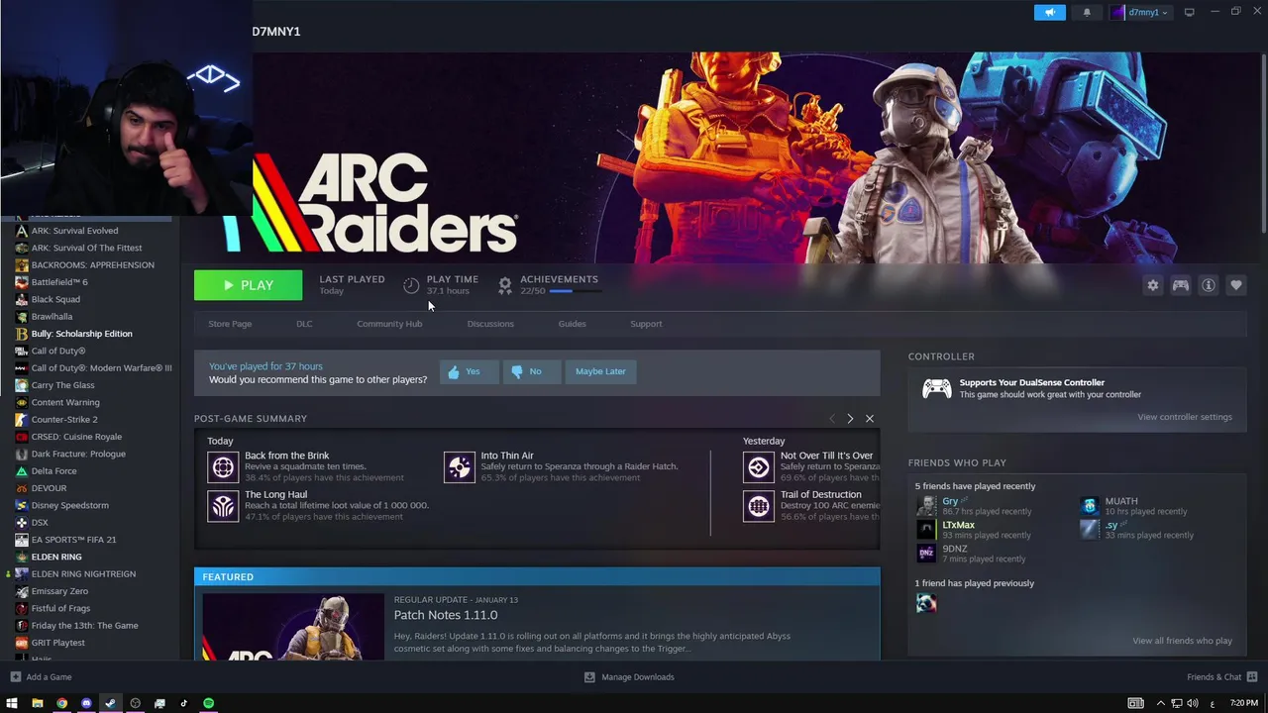The image size is (1268, 713).
Task: Open friend 9DNZ's profile
Action: (954, 549)
